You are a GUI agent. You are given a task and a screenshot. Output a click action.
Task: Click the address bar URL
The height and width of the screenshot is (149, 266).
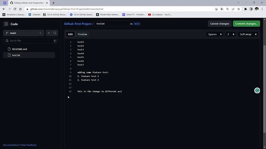66,9
